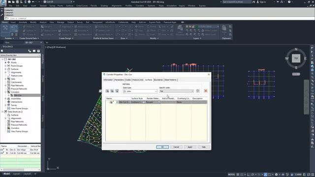Click the Undo arrow in quick access toolbar
The width and height of the screenshot is (315, 177).
33,2
